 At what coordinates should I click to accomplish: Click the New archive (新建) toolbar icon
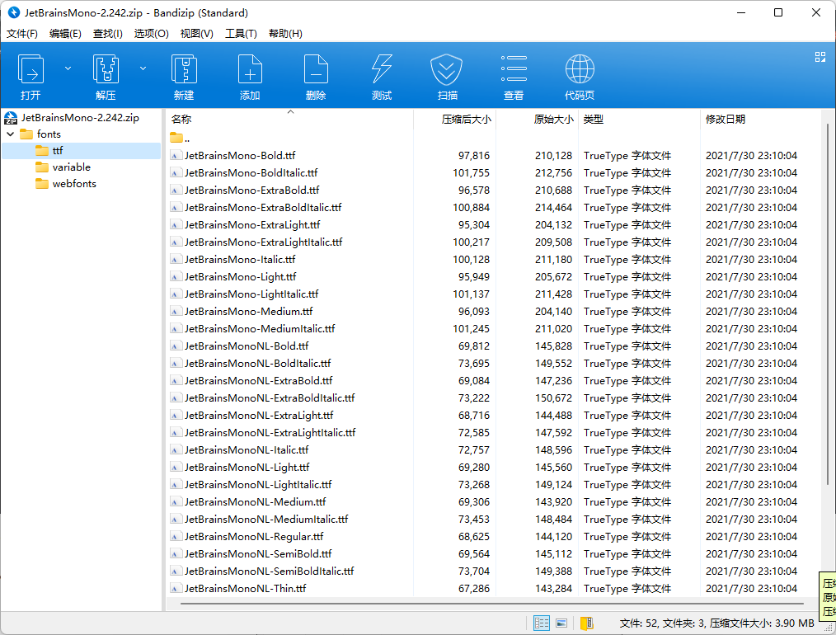coord(184,68)
